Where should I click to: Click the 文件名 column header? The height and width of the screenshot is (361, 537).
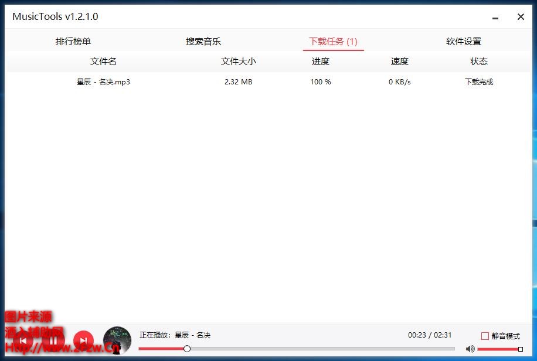[103, 62]
